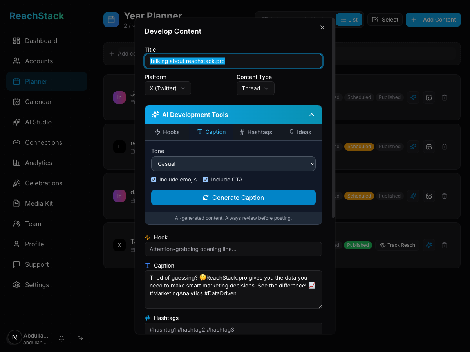470x352 pixels.
Task: Click the notification bell
Action: tap(61, 339)
